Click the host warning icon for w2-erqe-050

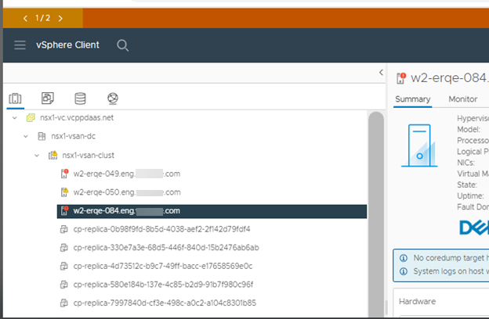[x=64, y=192]
